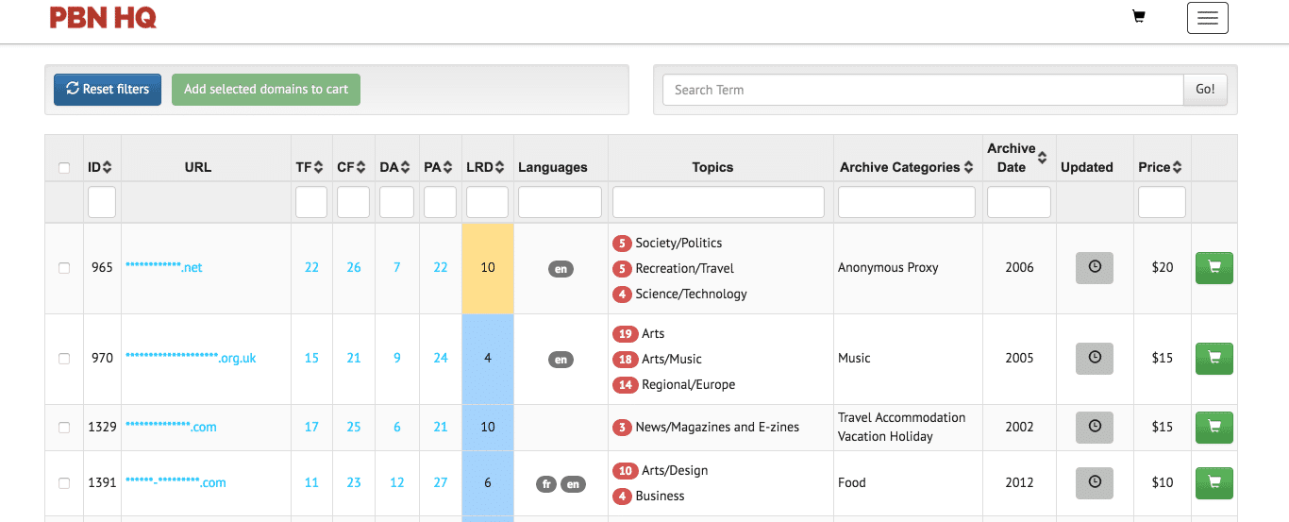This screenshot has height=522, width=1289.
Task: Sort table by PA column
Action: [439, 167]
